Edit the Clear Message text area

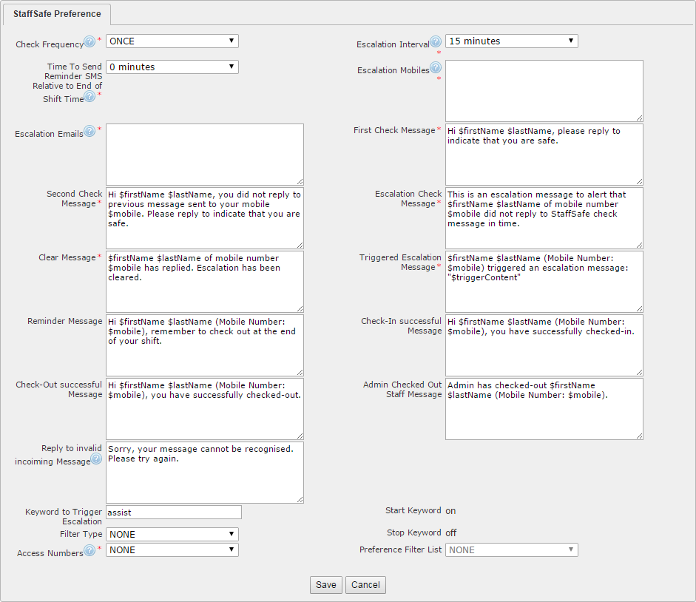205,282
